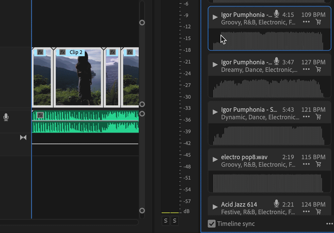
Task: Click the cart icon for electro pop8.wav
Action: pyautogui.click(x=318, y=164)
